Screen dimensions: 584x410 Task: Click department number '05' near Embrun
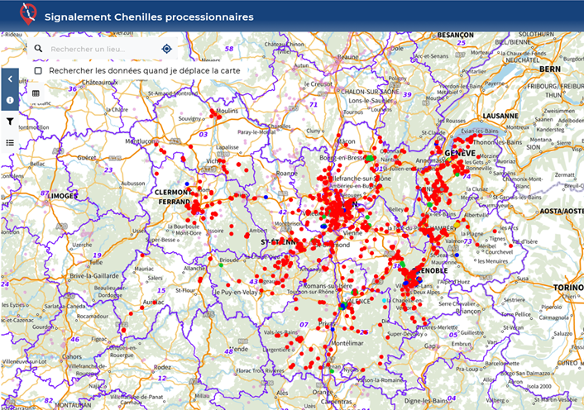pyautogui.click(x=453, y=335)
